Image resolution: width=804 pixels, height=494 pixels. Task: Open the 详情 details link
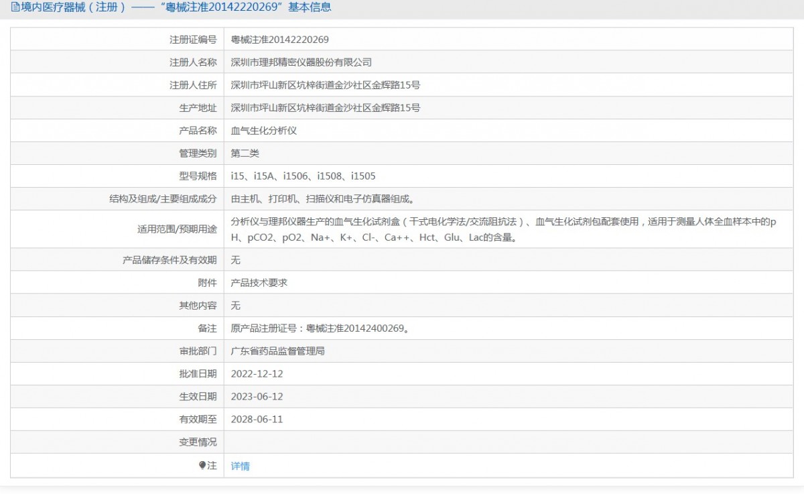[240, 466]
